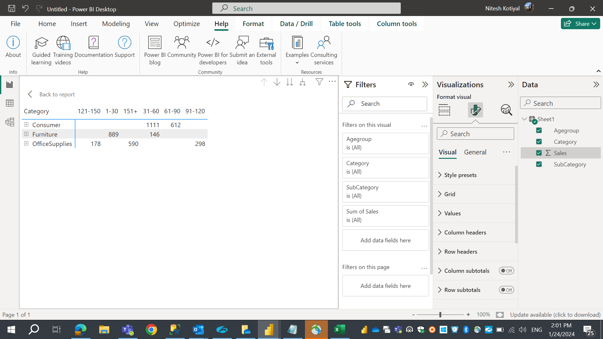Click Submit an idea
This screenshot has height=339, width=603.
tap(242, 51)
